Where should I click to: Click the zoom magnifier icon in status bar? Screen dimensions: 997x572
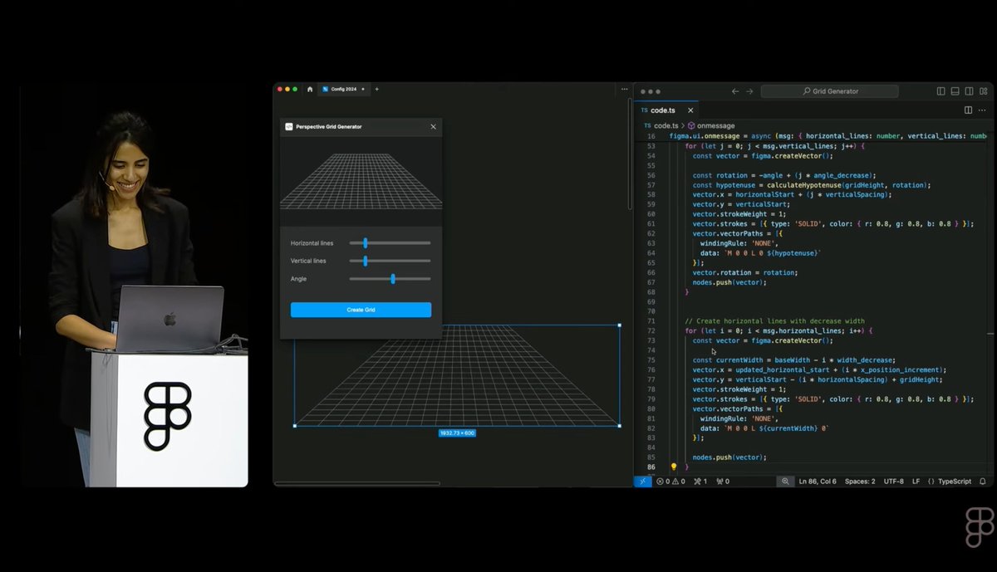pos(785,482)
